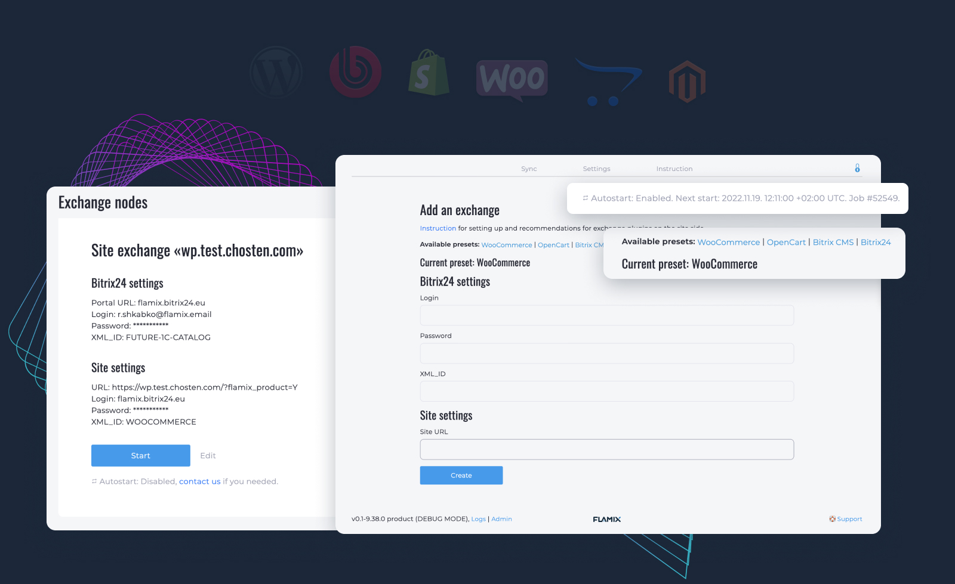
Task: Choose Bitrix24 preset in the callout
Action: pyautogui.click(x=876, y=243)
